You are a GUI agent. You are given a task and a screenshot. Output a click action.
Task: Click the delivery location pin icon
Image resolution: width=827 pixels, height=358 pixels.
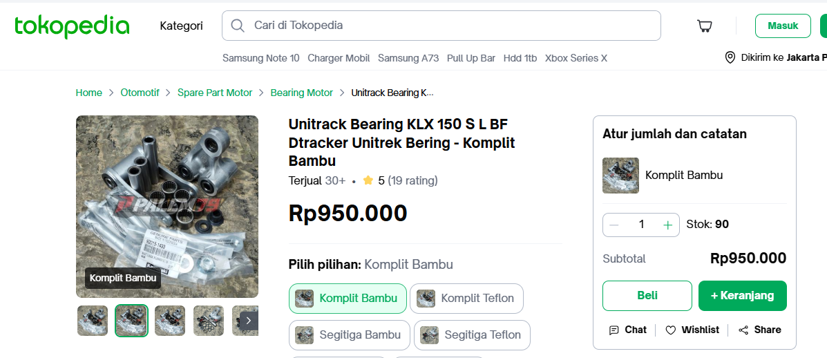(730, 57)
